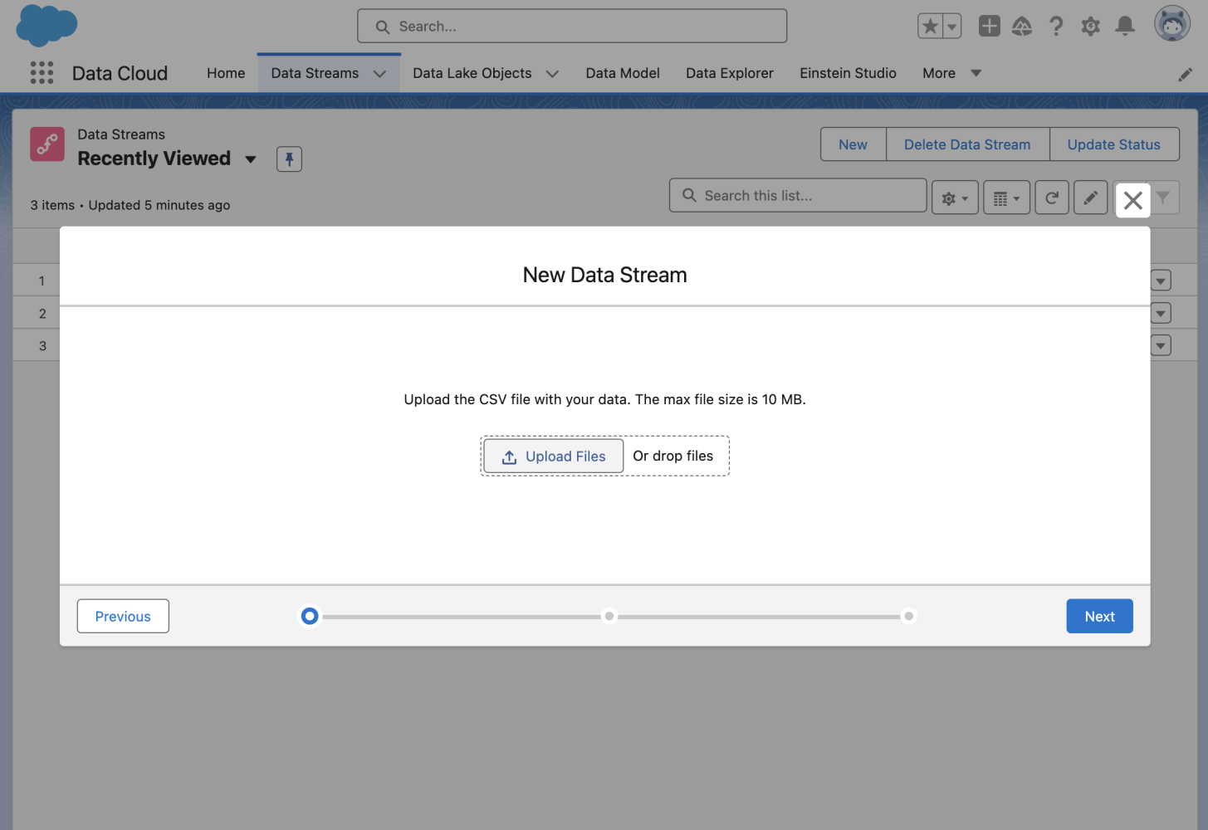Viewport: 1208px width, 830px height.
Task: Go to the Einstein Studio tab
Action: pos(848,73)
